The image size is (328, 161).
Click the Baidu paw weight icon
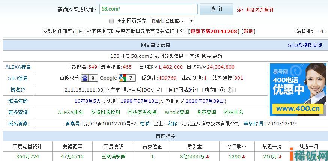[x=89, y=78]
